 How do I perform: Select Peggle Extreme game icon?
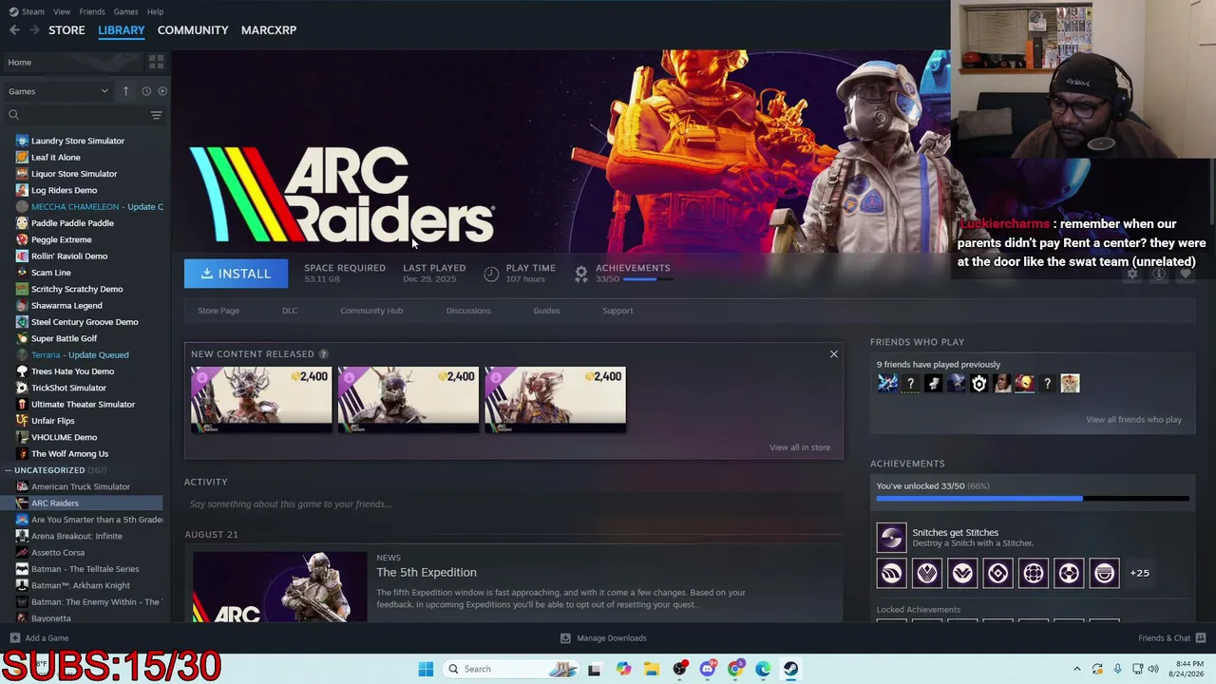pos(22,239)
